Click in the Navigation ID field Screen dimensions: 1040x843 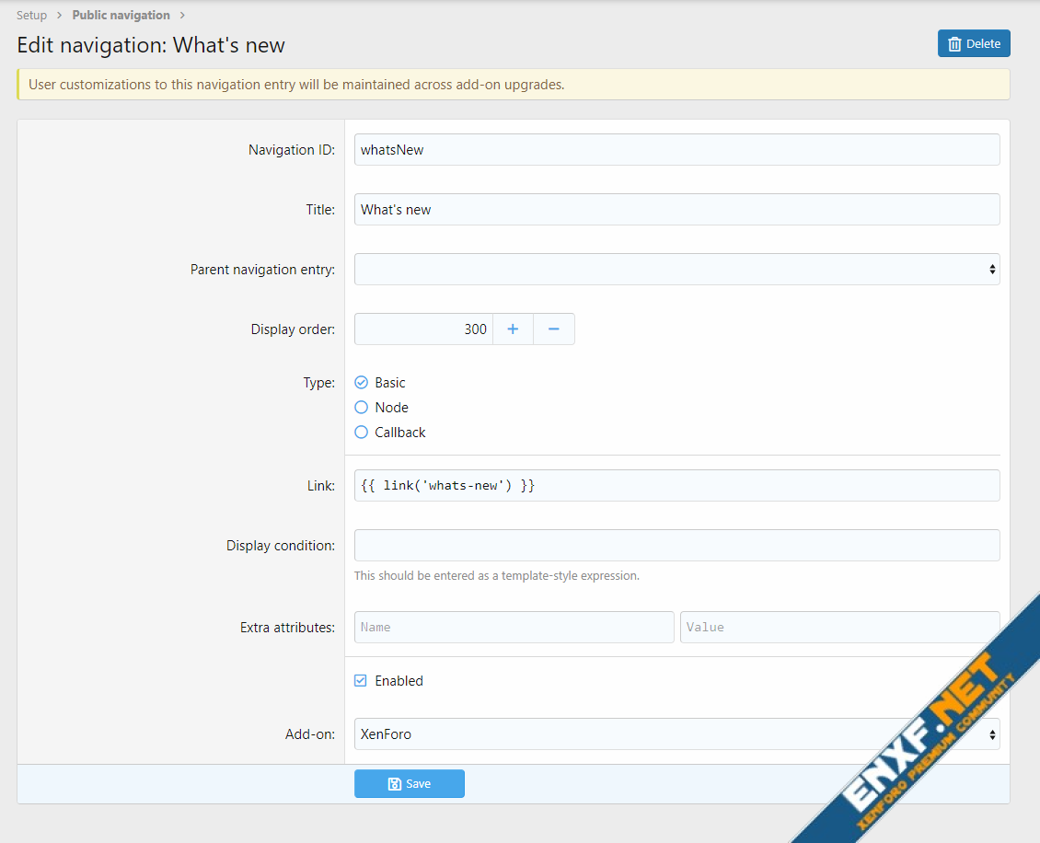676,150
